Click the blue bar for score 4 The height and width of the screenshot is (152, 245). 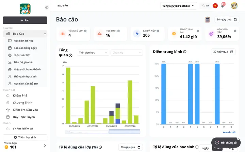[x=191, y=94]
